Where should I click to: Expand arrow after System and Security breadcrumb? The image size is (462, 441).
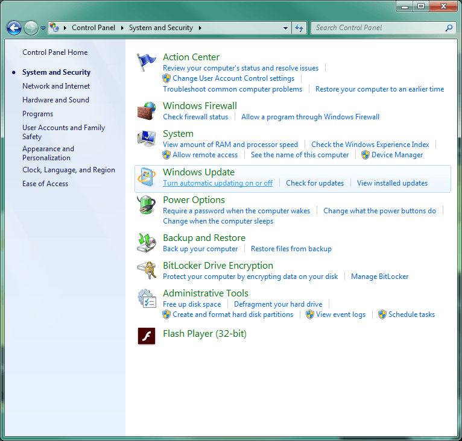pos(200,28)
